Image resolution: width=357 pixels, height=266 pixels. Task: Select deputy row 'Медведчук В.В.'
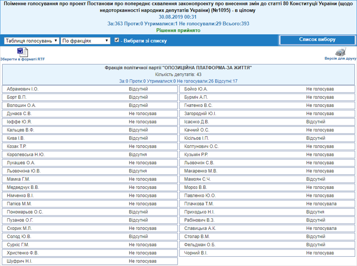point(90,188)
